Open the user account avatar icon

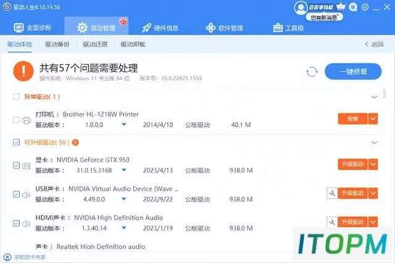(301, 8)
